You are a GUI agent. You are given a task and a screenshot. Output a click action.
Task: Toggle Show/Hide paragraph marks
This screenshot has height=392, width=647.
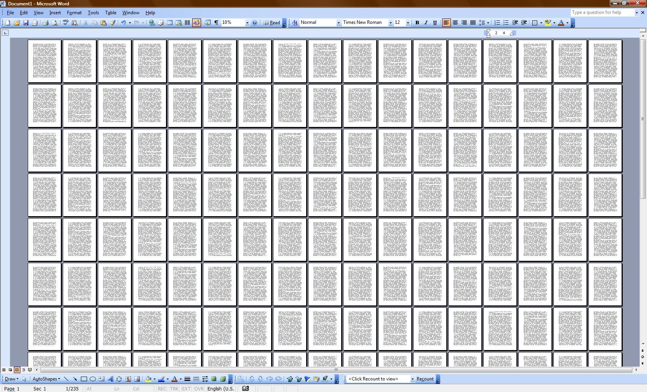[216, 23]
